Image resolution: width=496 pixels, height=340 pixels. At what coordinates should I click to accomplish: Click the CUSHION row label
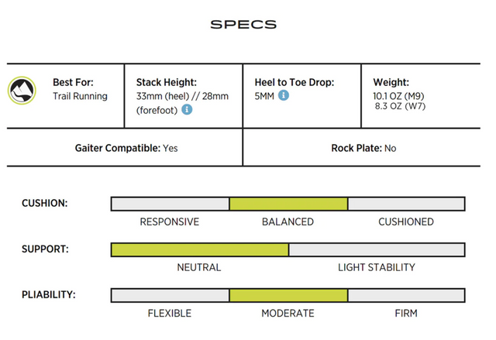[45, 204]
